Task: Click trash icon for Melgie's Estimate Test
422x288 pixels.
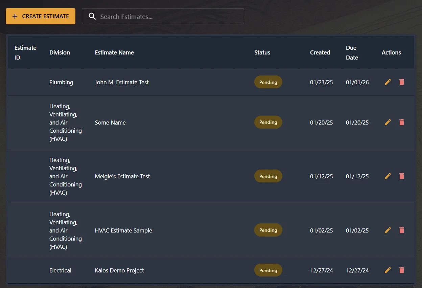Action: point(401,176)
